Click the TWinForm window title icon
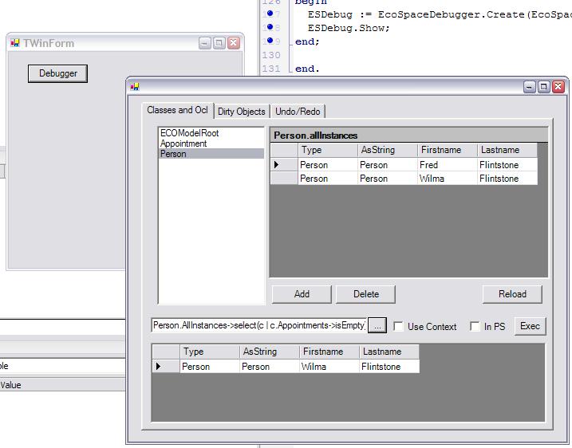572x448 pixels. [15, 43]
